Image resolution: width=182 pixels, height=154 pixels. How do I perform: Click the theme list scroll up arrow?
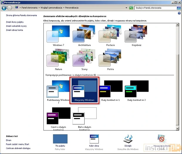[177, 25]
